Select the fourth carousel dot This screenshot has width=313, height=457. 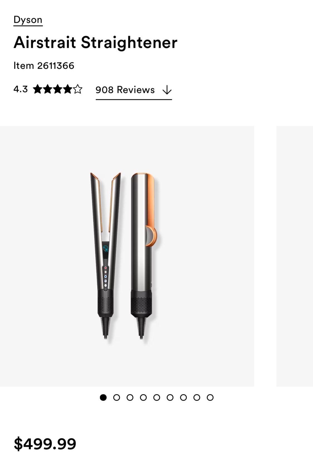[x=143, y=397]
